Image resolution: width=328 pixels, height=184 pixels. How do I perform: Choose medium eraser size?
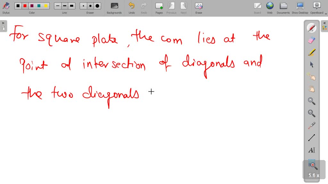[90, 6]
